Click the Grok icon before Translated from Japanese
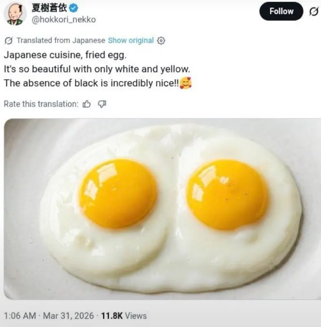The image size is (321, 327). [x=8, y=40]
